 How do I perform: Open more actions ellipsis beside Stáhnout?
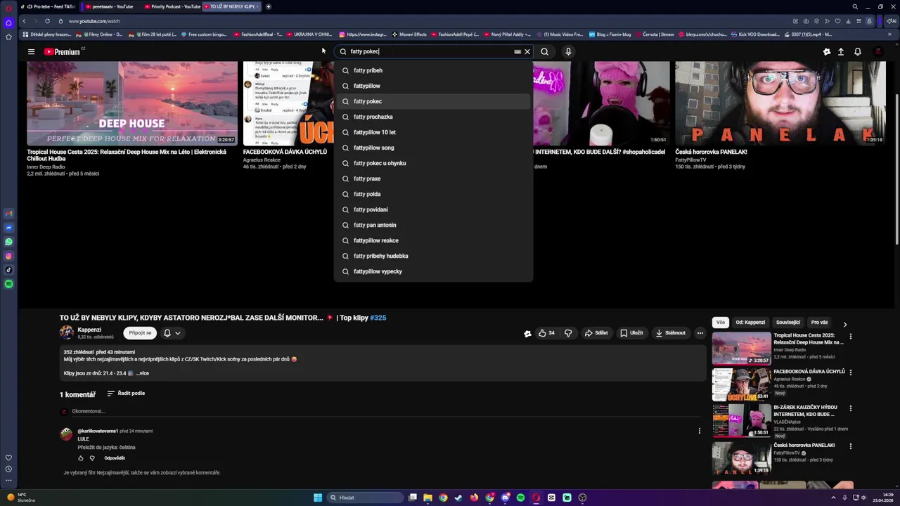pos(700,333)
